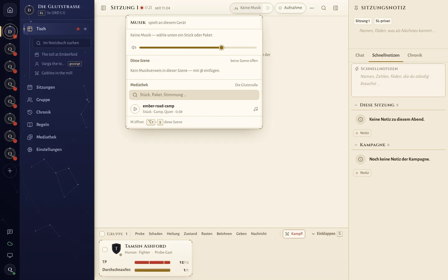Open Tamsin Ashford's shield avatar
Image resolution: width=448 pixels, height=280 pixels.
[x=116, y=249]
